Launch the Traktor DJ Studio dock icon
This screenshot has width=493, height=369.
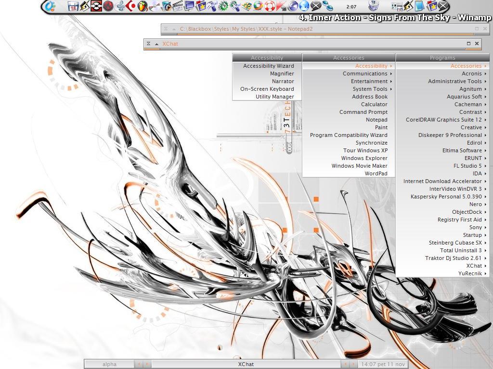[x=96, y=6]
